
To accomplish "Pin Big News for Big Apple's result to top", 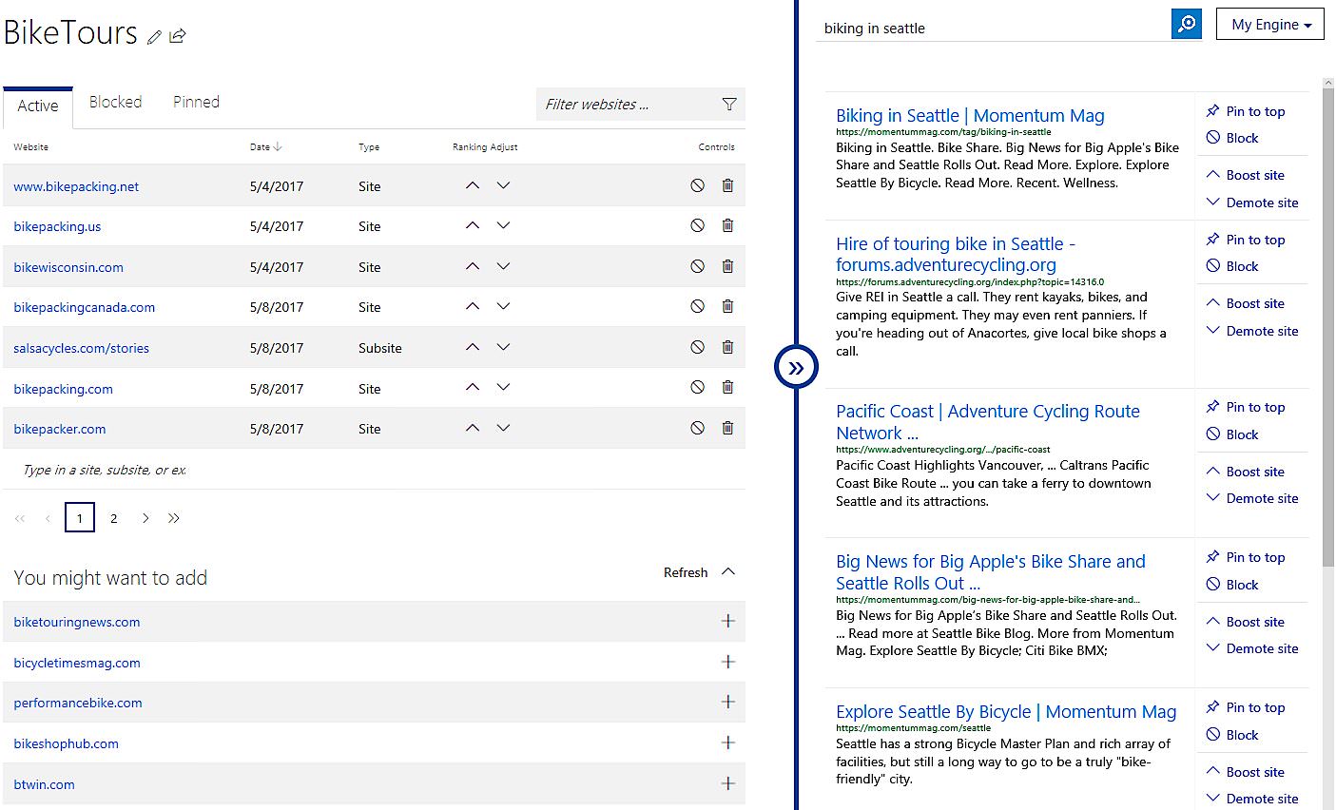I will pyautogui.click(x=1246, y=557).
